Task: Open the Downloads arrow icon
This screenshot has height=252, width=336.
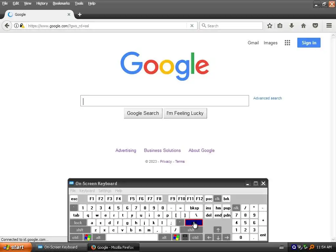Action: pos(292,26)
